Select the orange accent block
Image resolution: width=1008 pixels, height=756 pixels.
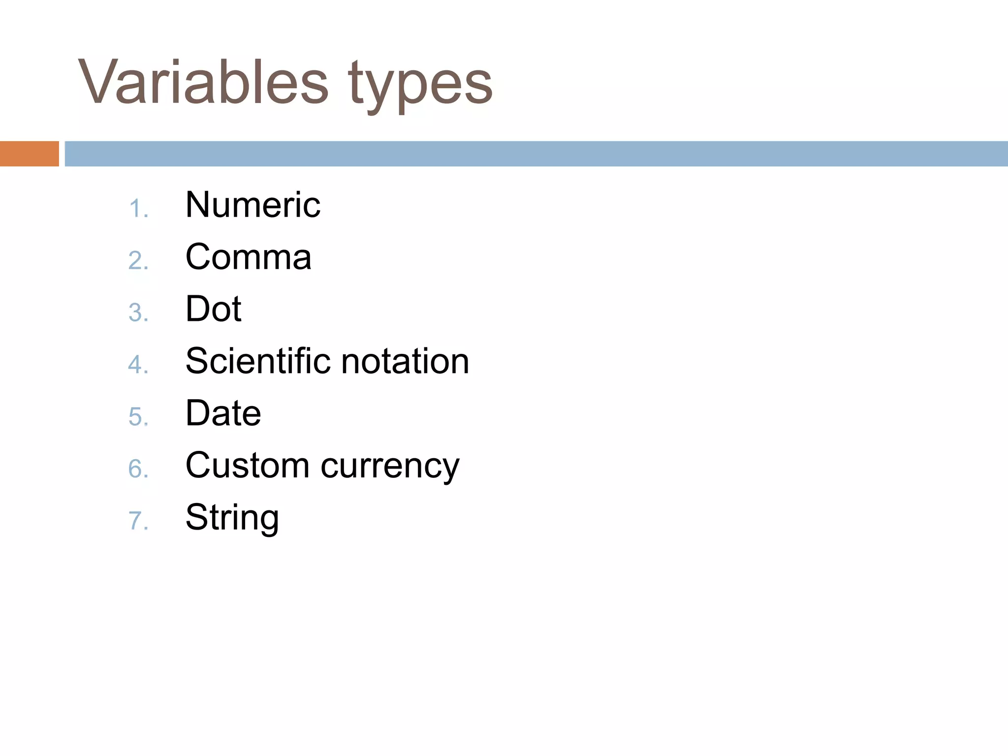click(x=29, y=154)
